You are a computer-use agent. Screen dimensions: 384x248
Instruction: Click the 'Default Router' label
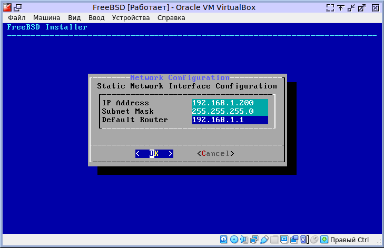point(135,120)
